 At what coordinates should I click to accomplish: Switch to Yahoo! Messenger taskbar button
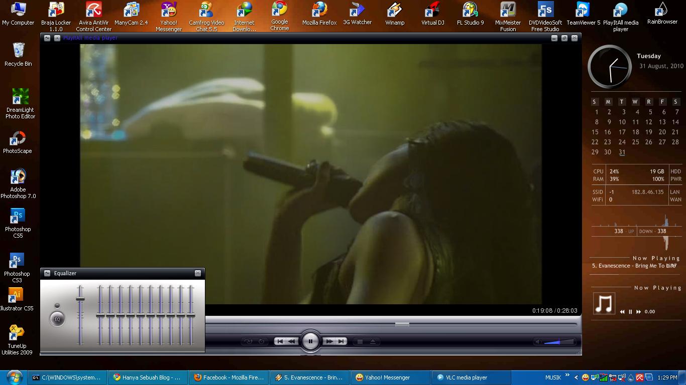(x=391, y=377)
